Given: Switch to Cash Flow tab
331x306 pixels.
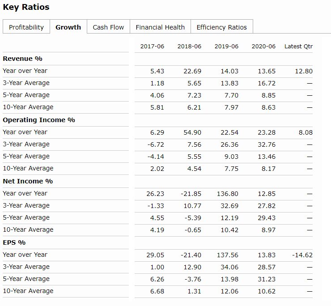Looking at the screenshot, I should (x=108, y=27).
